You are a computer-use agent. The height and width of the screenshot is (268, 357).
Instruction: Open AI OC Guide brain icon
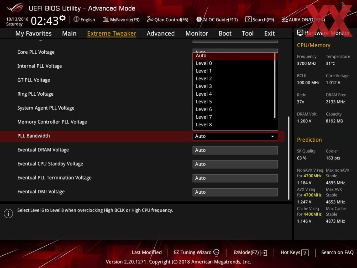(x=199, y=19)
